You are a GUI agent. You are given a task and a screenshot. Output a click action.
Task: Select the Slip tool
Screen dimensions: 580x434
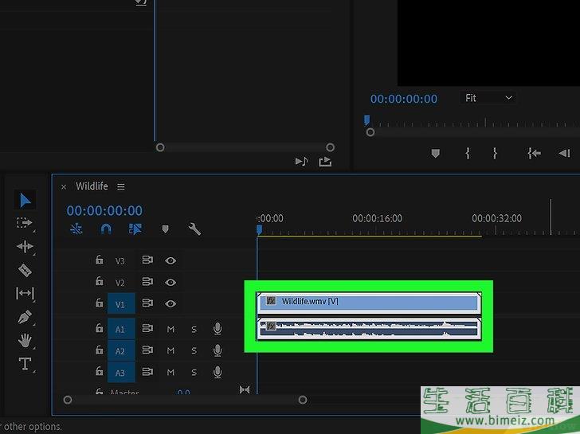point(25,294)
